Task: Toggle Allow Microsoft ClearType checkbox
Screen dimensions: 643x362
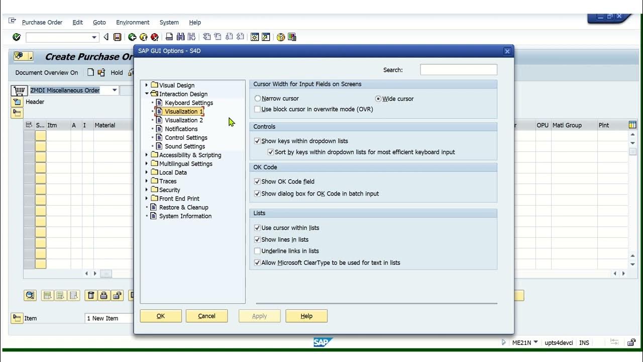Action: click(x=258, y=263)
